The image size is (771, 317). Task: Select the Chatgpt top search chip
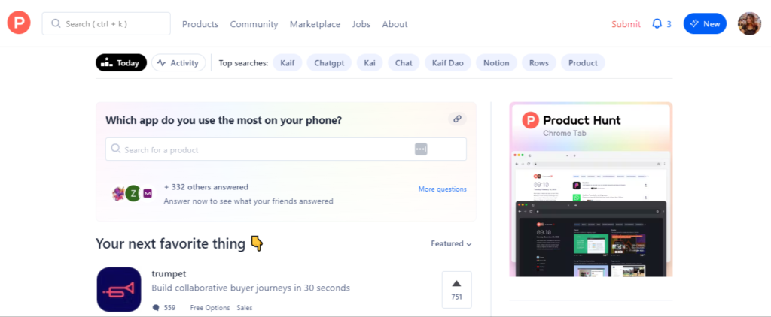click(x=329, y=63)
